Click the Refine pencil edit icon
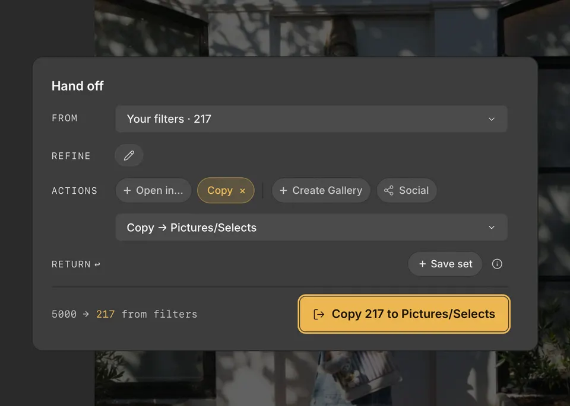 129,155
